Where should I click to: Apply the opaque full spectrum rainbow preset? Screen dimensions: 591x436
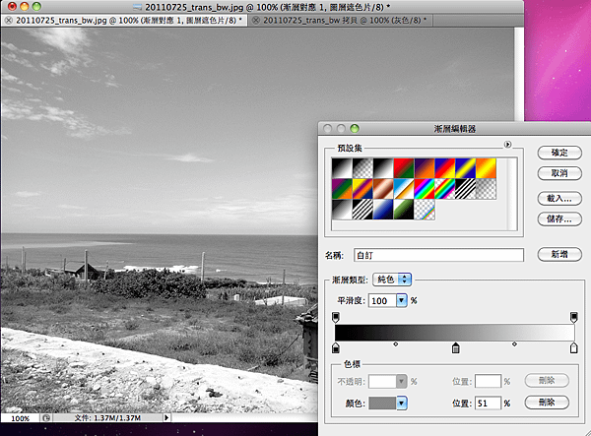tap(425, 189)
